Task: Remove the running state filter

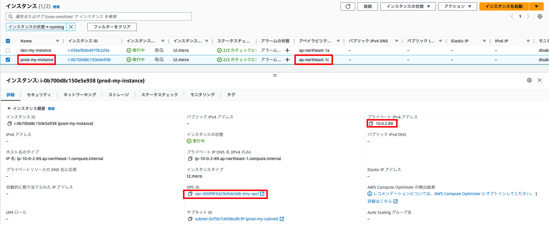Action: point(71,27)
